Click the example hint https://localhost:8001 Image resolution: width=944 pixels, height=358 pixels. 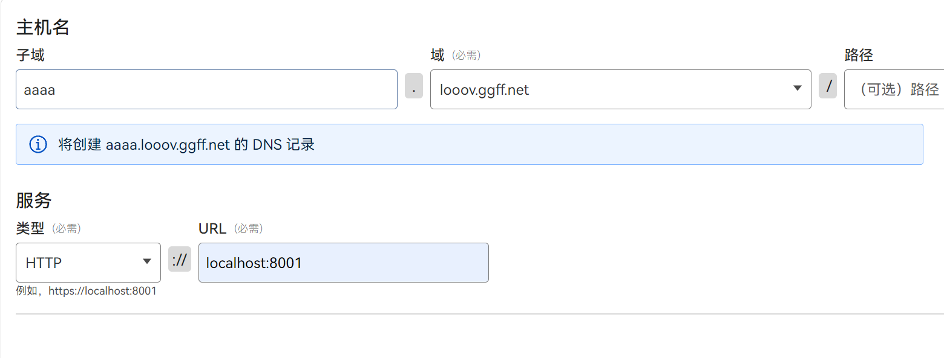click(102, 291)
